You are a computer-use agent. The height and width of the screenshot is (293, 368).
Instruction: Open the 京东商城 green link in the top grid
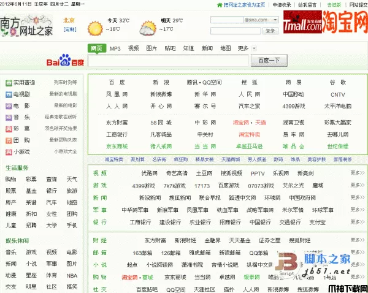pyautogui.click(x=117, y=146)
